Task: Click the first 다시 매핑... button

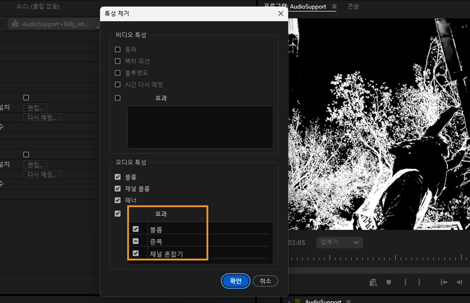Action: [42, 117]
